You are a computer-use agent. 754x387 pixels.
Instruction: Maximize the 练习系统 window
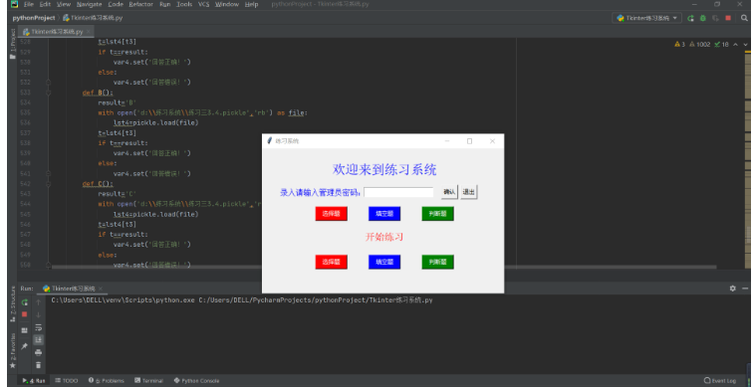470,140
